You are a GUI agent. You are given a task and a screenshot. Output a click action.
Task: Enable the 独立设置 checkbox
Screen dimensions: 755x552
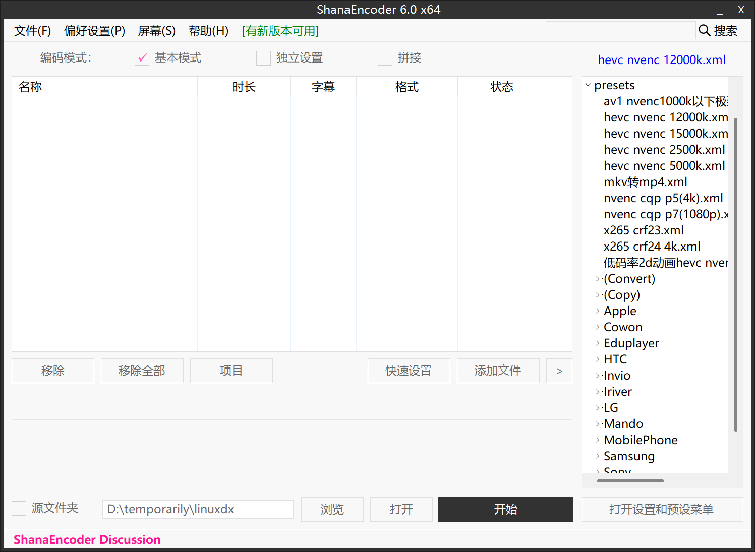point(263,58)
